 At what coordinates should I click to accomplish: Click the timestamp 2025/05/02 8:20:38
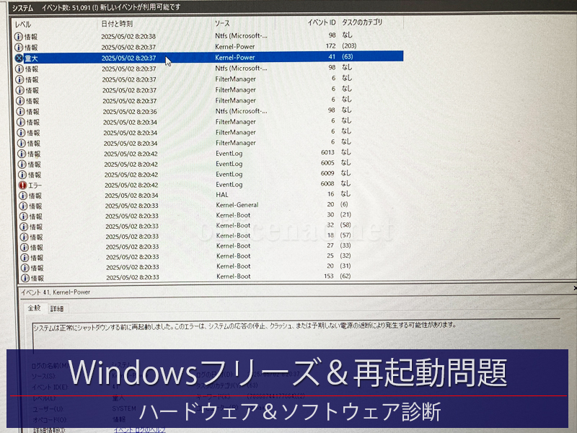point(128,37)
